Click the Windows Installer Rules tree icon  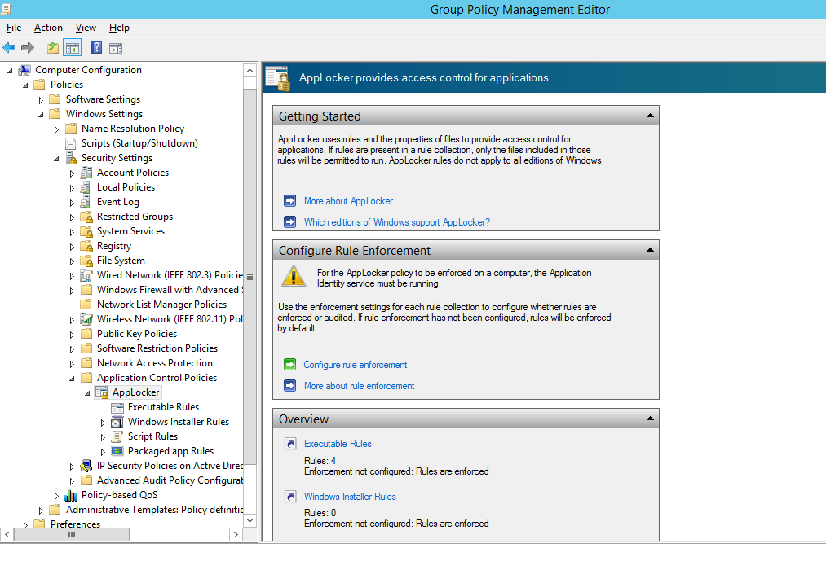(x=117, y=422)
